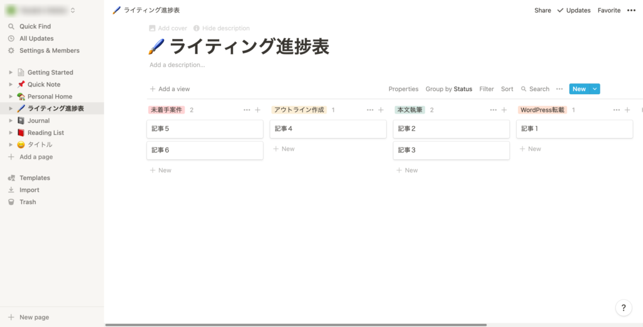Viewport: 643px width, 327px height.
Task: Open the Sort menu
Action: [x=507, y=89]
